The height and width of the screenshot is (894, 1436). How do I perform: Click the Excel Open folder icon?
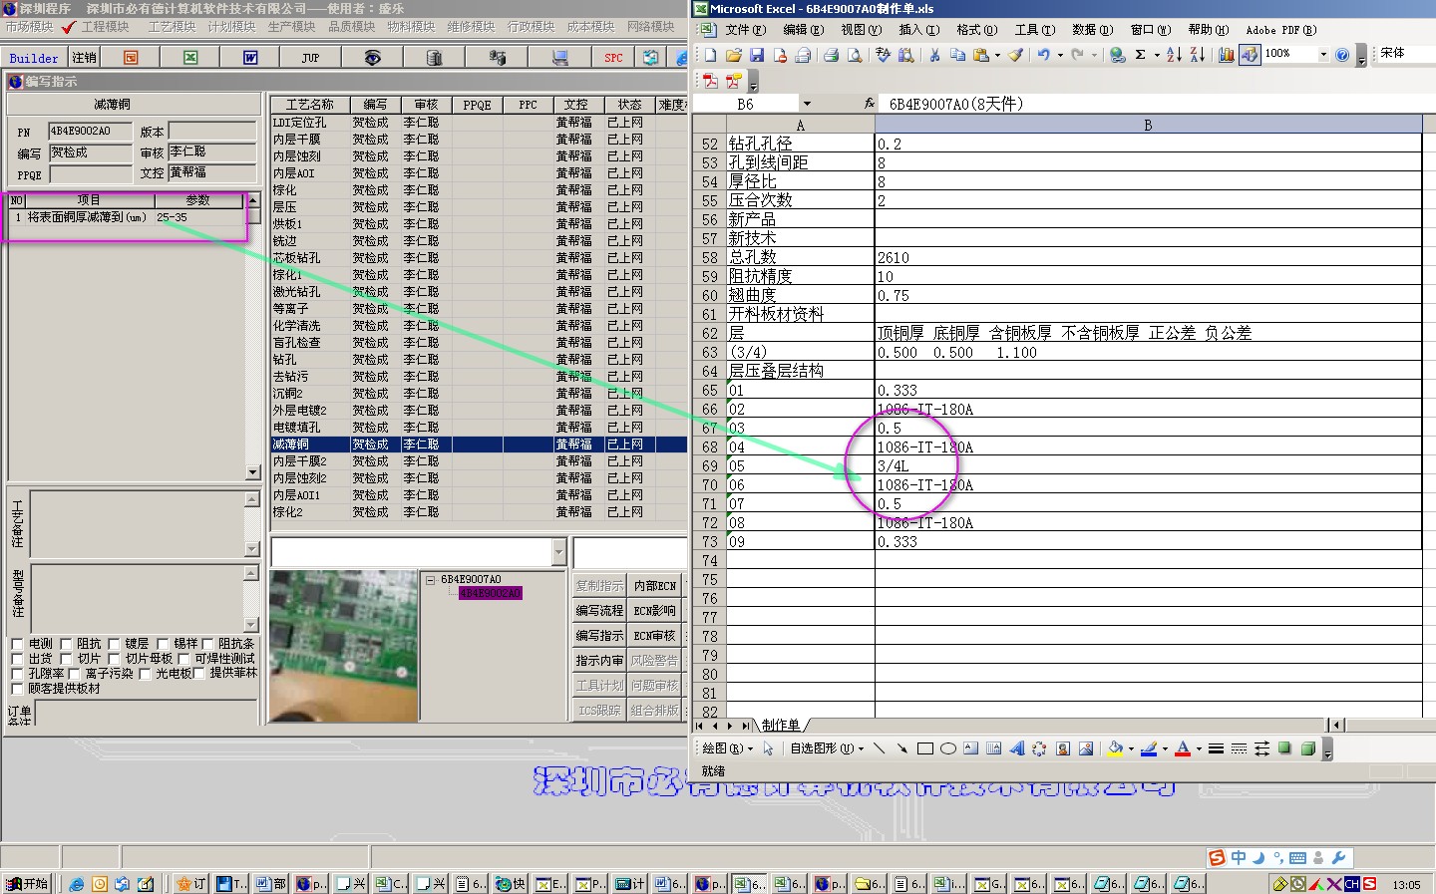pyautogui.click(x=733, y=55)
